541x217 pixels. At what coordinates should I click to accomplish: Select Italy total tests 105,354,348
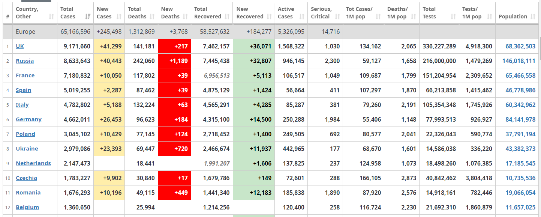(439, 105)
